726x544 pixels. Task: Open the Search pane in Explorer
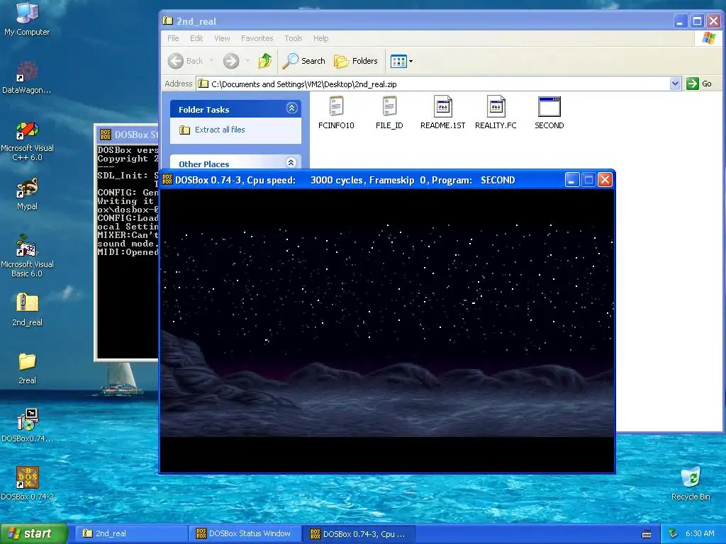[x=303, y=61]
